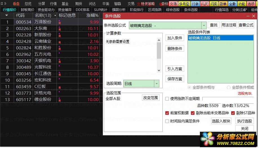Expand the 选股周期 period dropdown
The height and width of the screenshot is (148, 259).
click(x=156, y=84)
